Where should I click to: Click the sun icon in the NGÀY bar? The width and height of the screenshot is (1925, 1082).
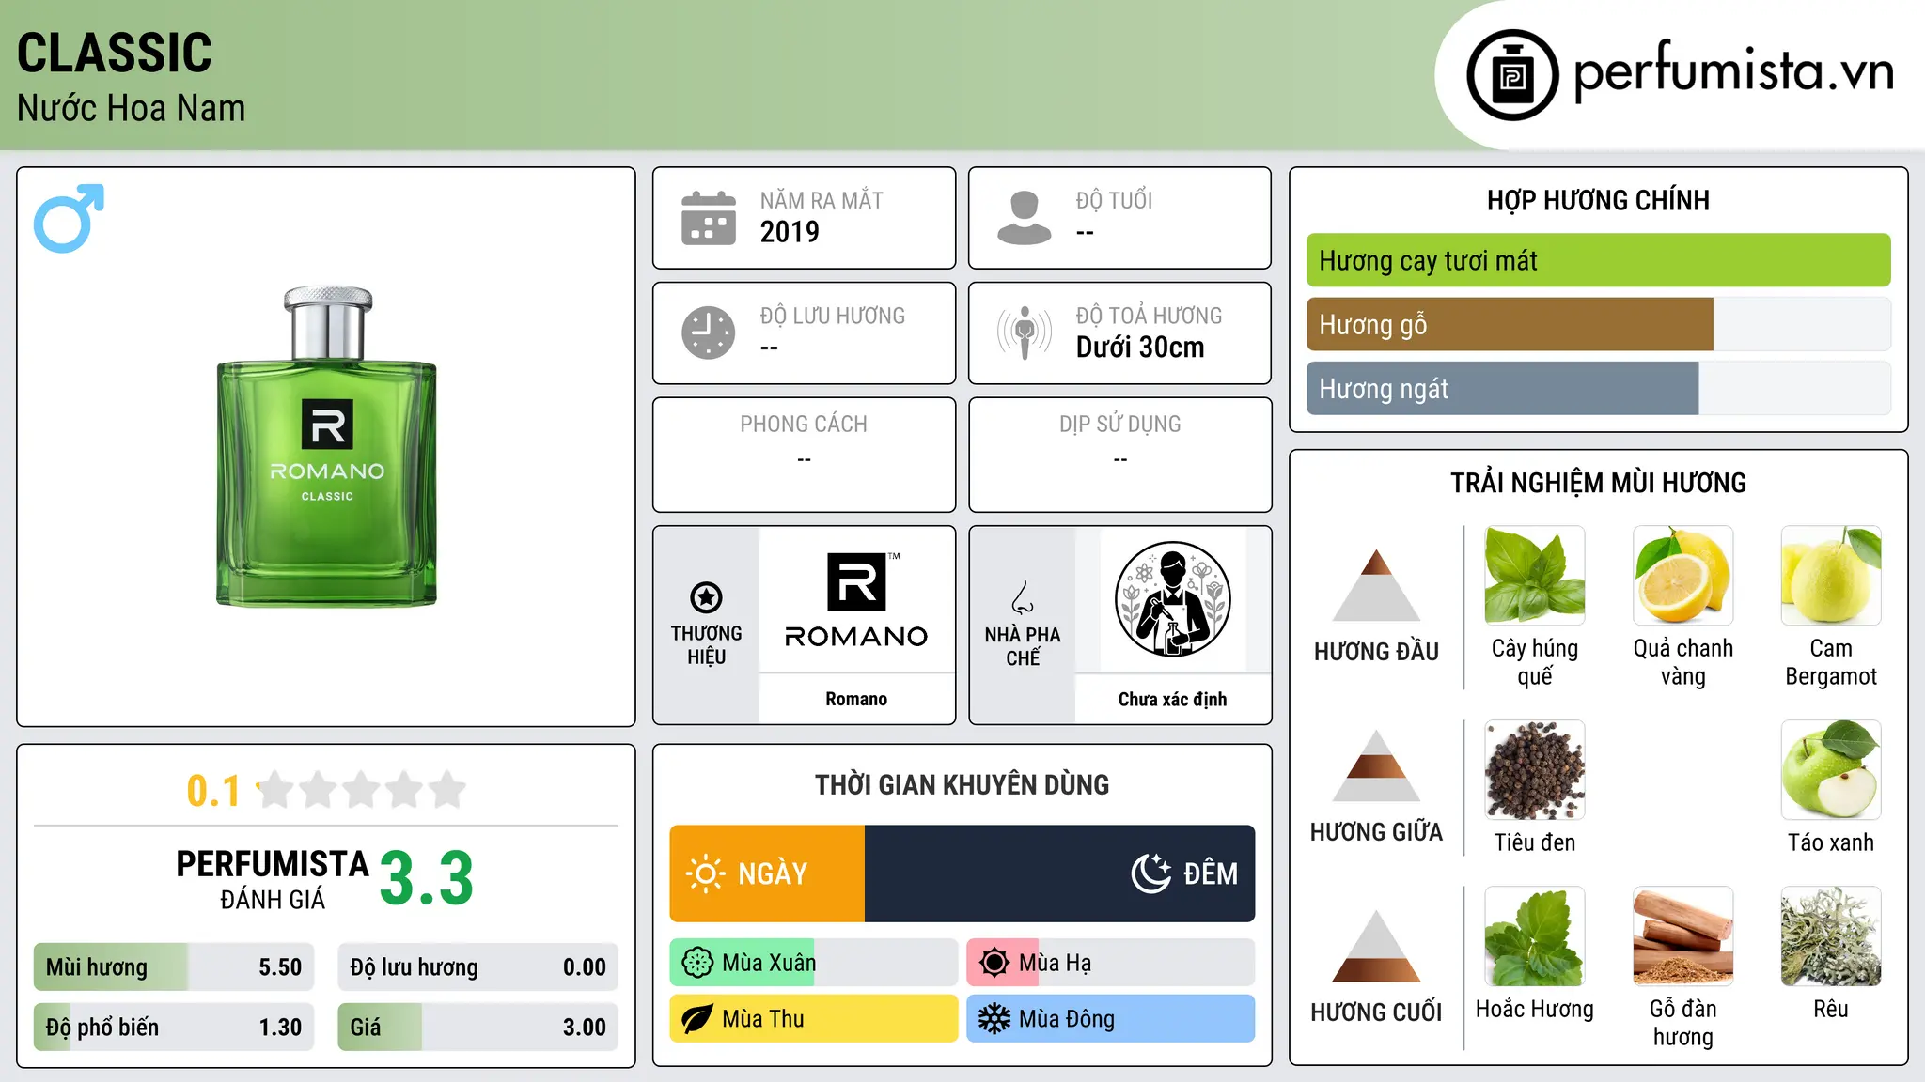[706, 873]
